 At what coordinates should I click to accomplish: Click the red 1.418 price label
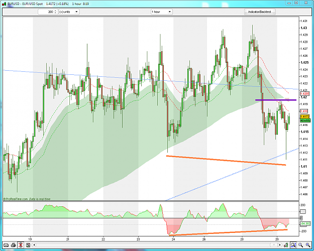[304, 111]
